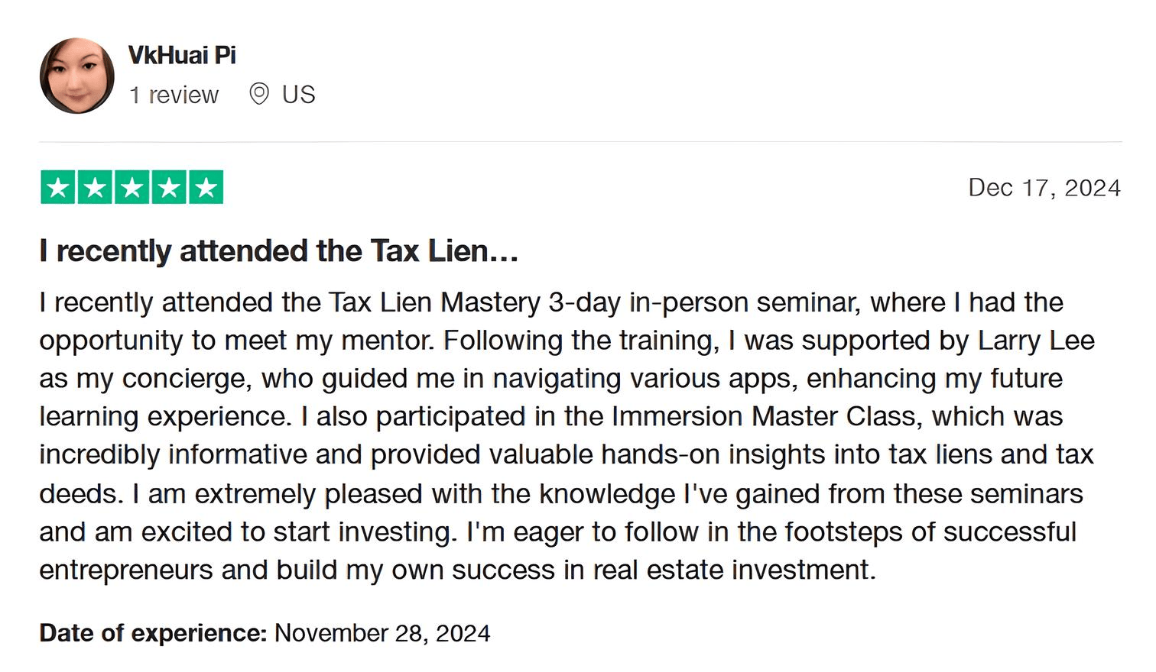Click the first green rating star

(x=58, y=187)
